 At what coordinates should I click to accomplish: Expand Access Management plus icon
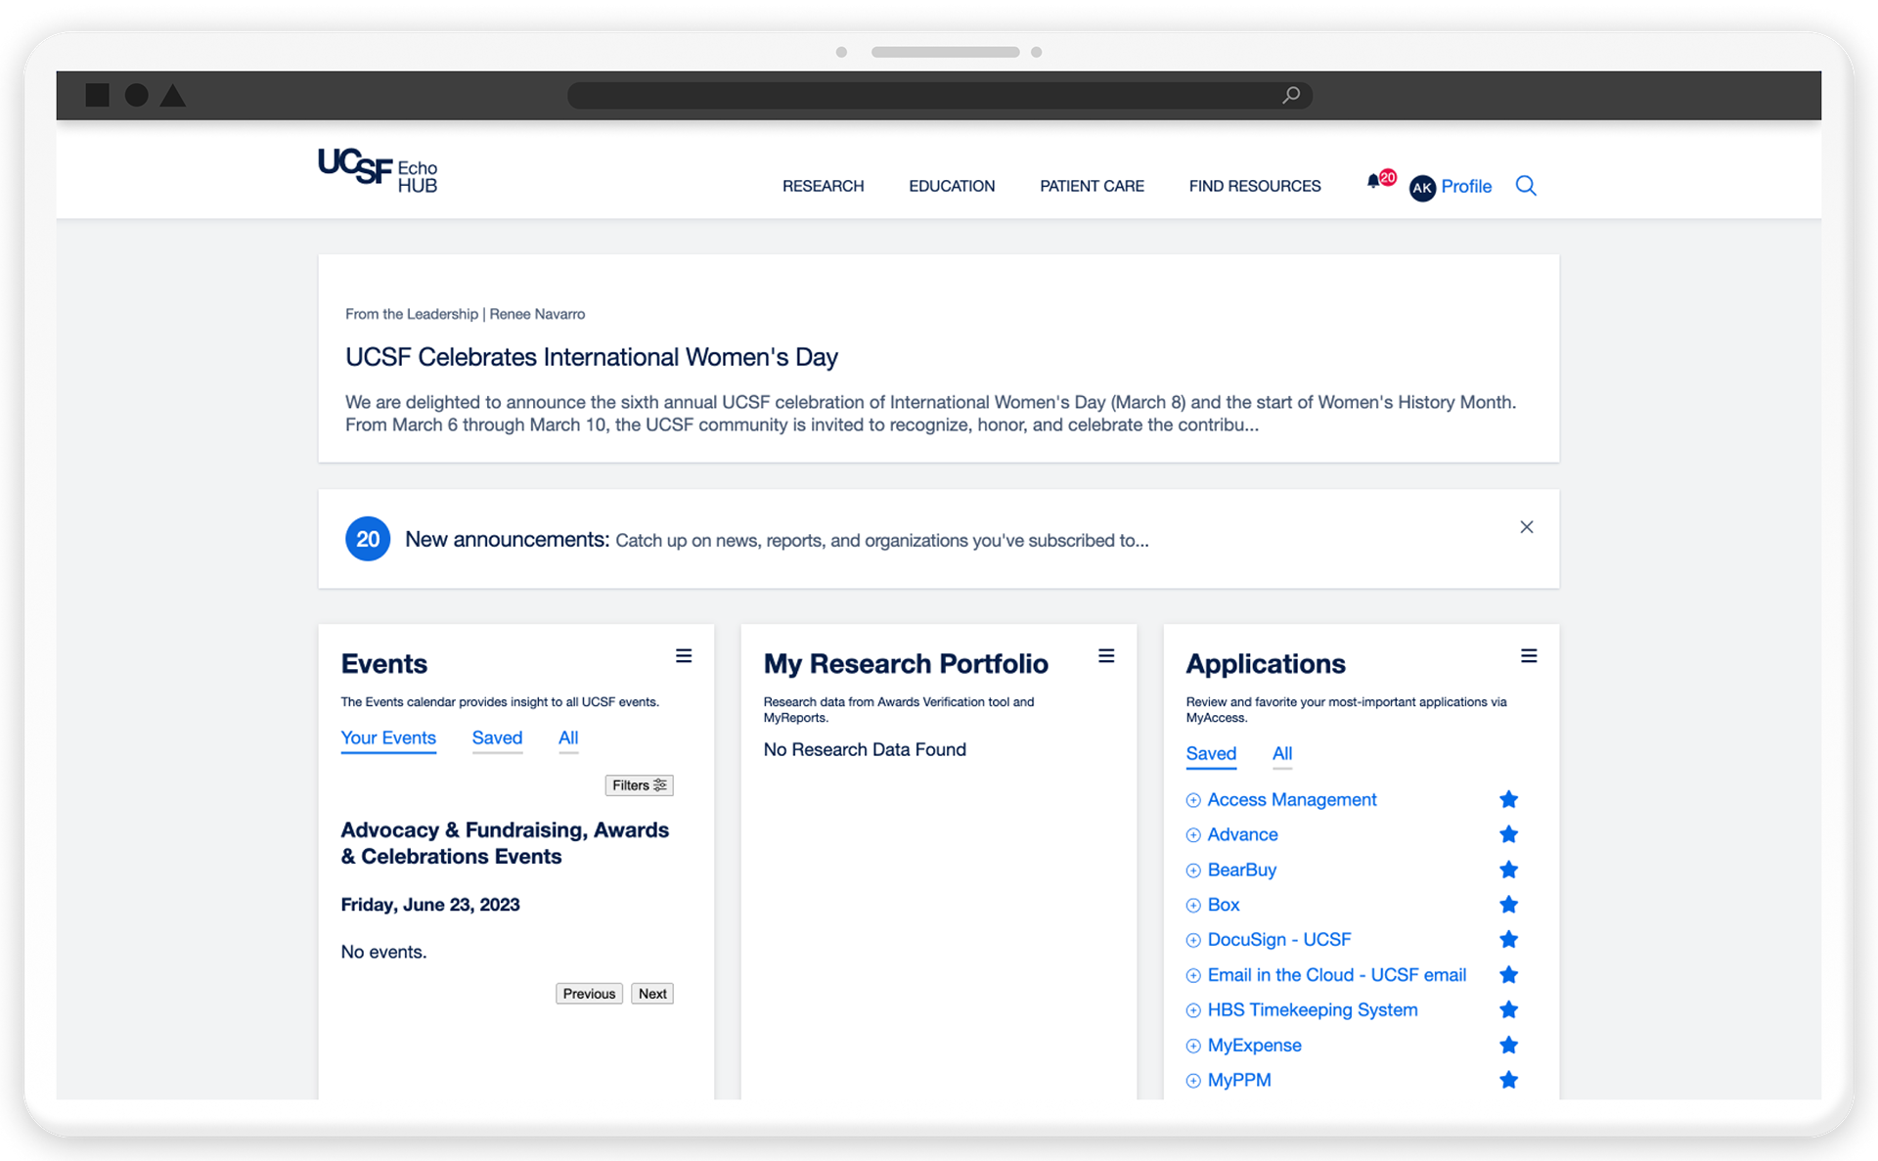tap(1193, 801)
